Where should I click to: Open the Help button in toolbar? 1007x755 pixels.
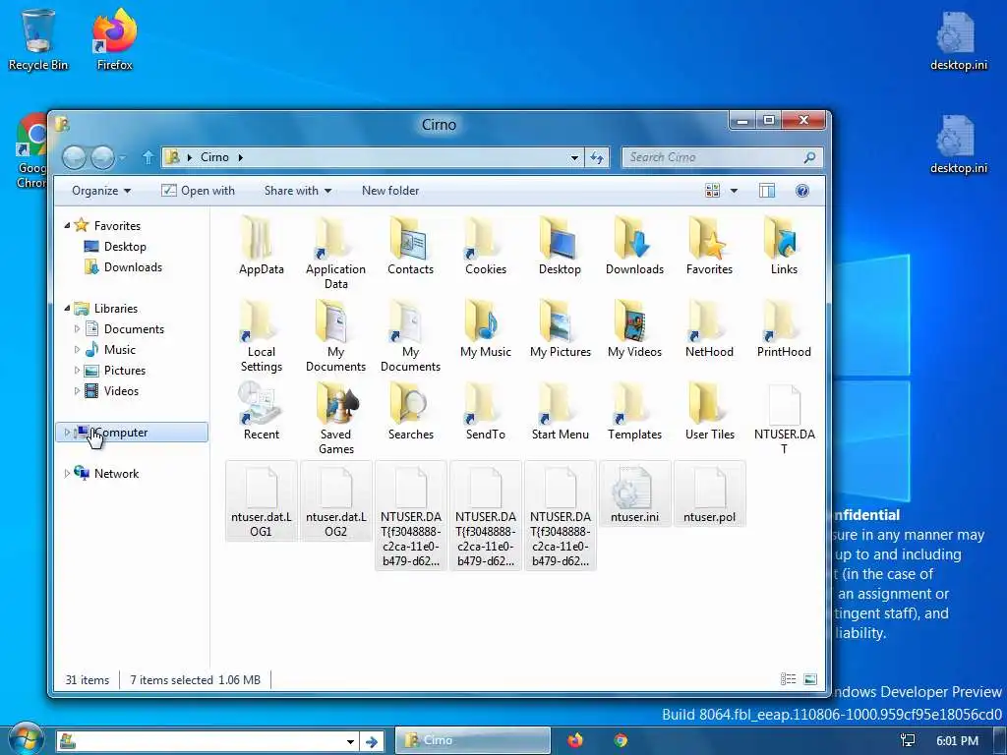point(802,191)
